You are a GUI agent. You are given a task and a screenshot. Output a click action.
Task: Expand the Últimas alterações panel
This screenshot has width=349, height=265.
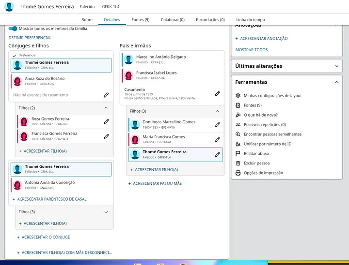pos(336,66)
